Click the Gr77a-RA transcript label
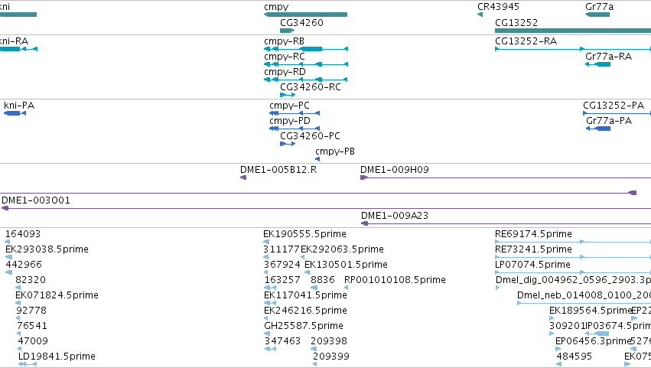Viewport: 651px width, 368px height. (x=609, y=57)
